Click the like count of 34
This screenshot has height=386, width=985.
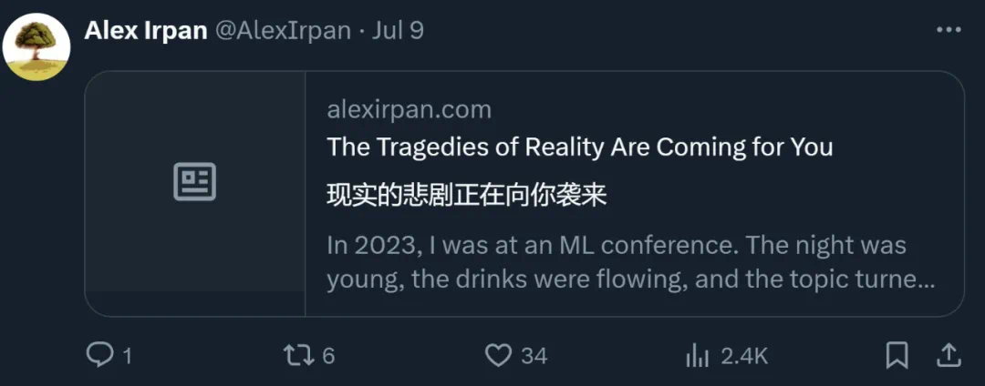[534, 355]
